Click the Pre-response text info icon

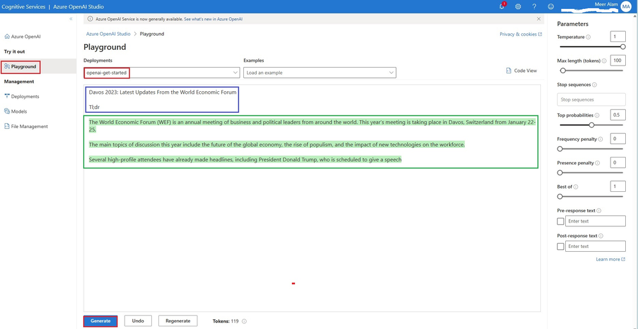point(599,211)
